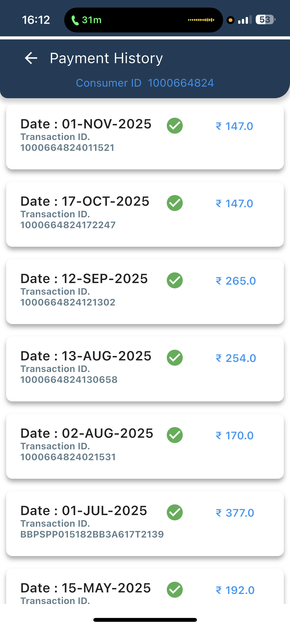Tap green checkmark for 15-MAY-2025 payment
290x628 pixels.
(175, 590)
